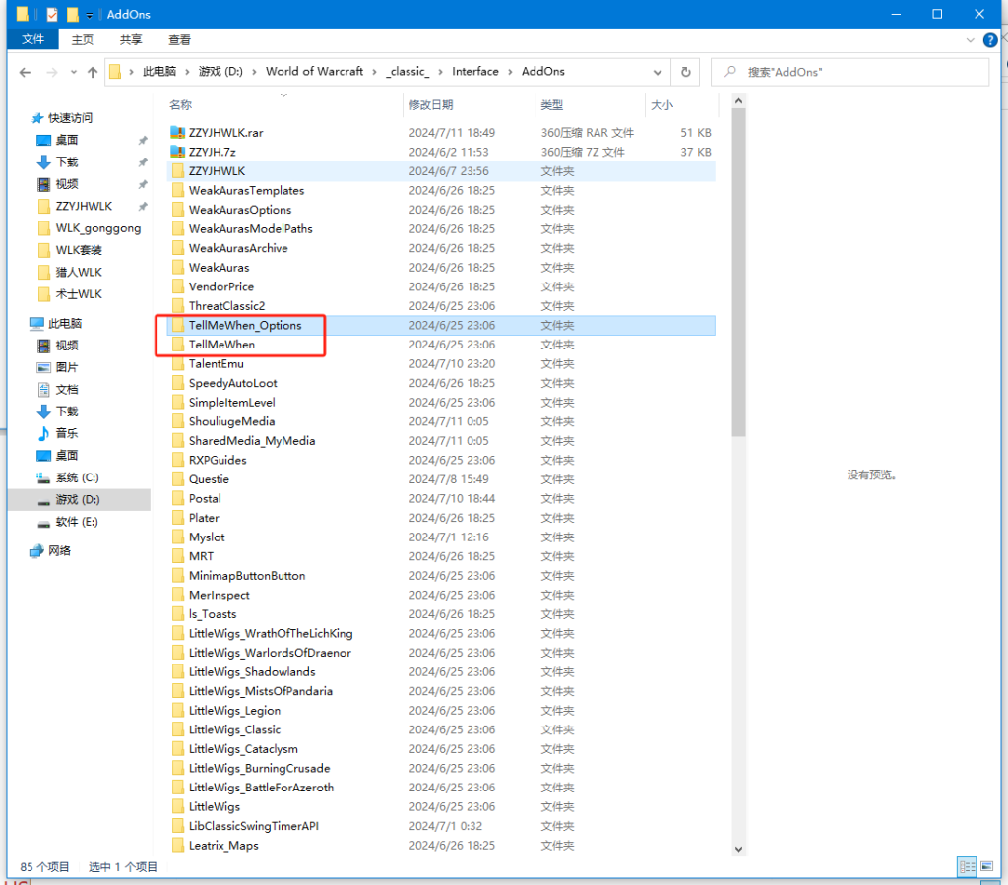Image resolution: width=1008 pixels, height=885 pixels.
Task: Click the Up one level arrow
Action: click(93, 72)
